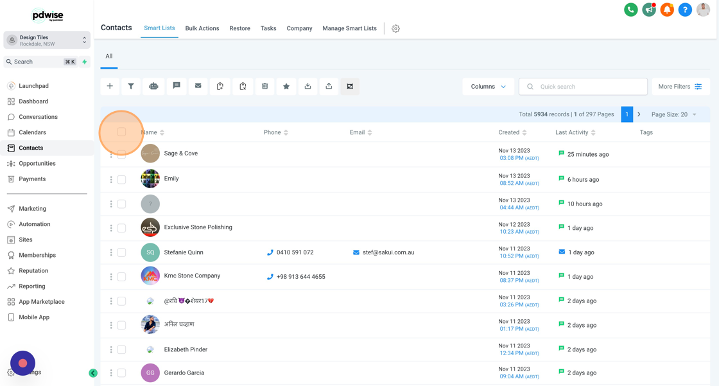Screen dimensions: 719x386
Task: Open the filter funnel icon in toolbar
Action: click(x=131, y=86)
